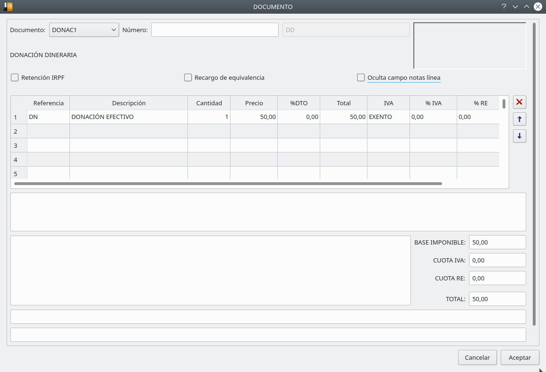Select the Cantidad cell with value 1
Image resolution: width=546 pixels, height=372 pixels.
coord(209,117)
